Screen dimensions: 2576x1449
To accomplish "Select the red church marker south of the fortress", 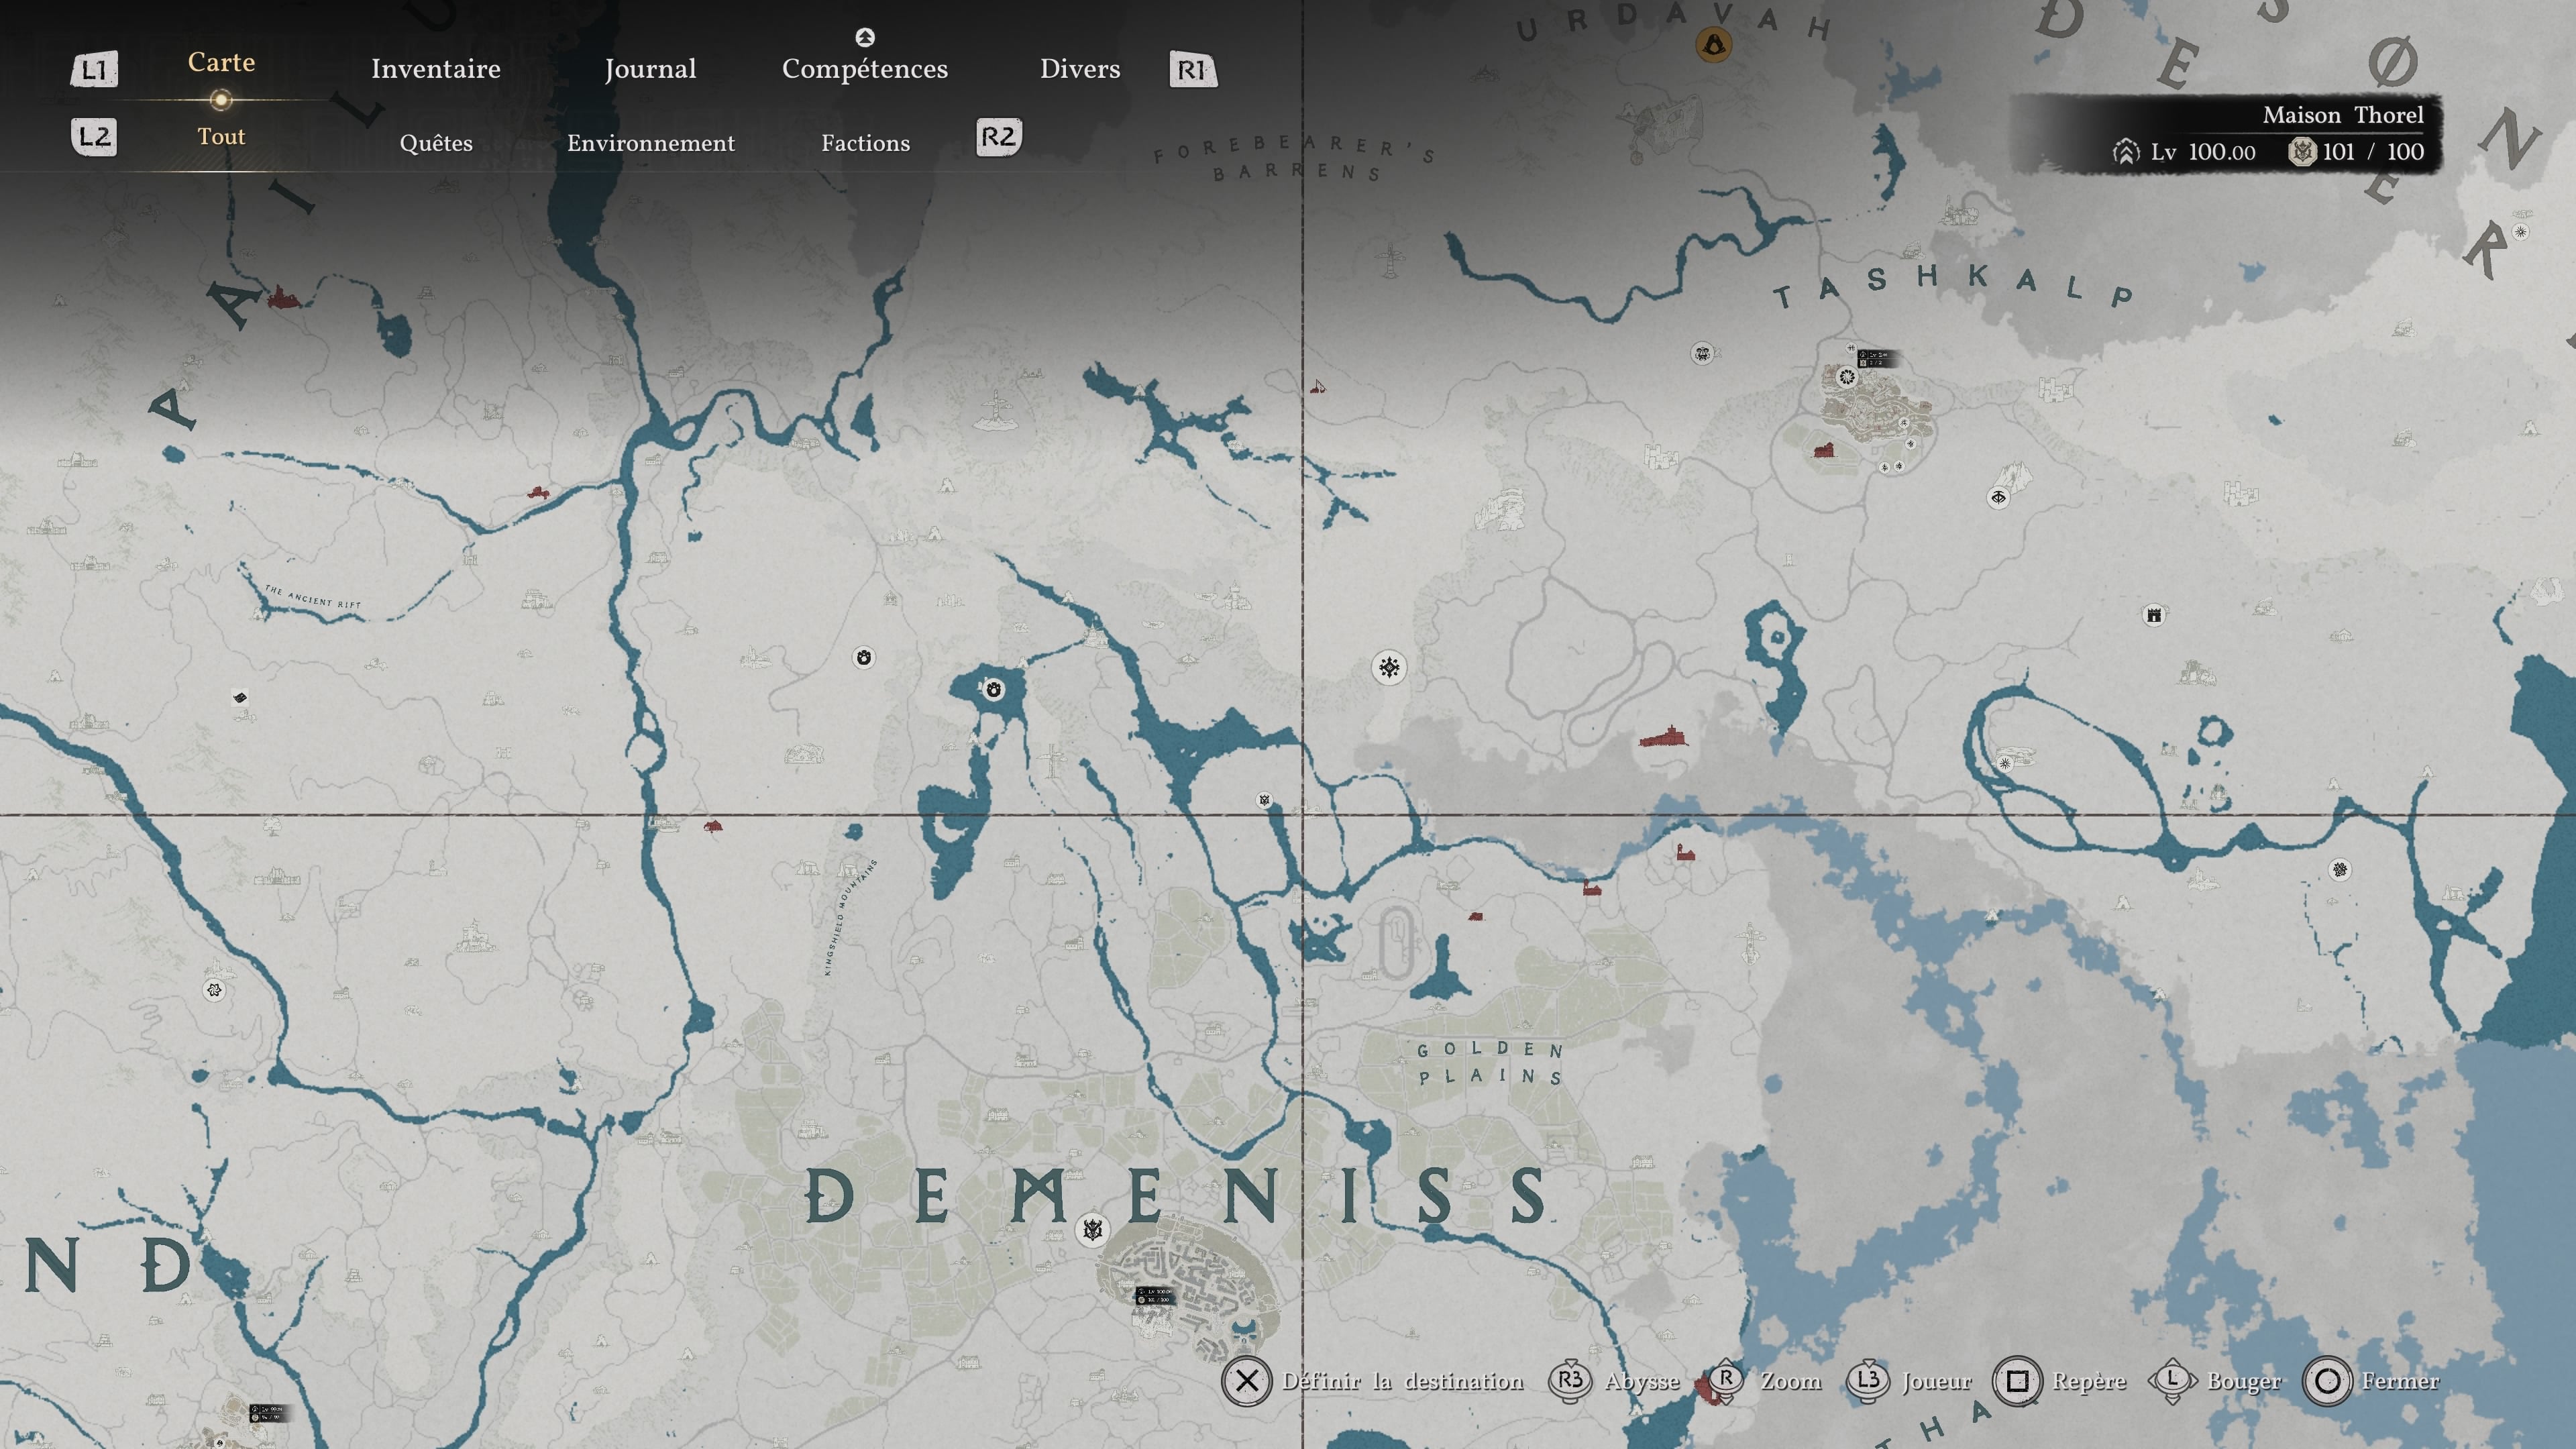I will coord(1685,852).
